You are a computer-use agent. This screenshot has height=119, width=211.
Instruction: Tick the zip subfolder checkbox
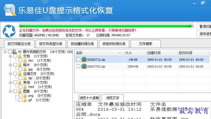[x=20, y=78]
